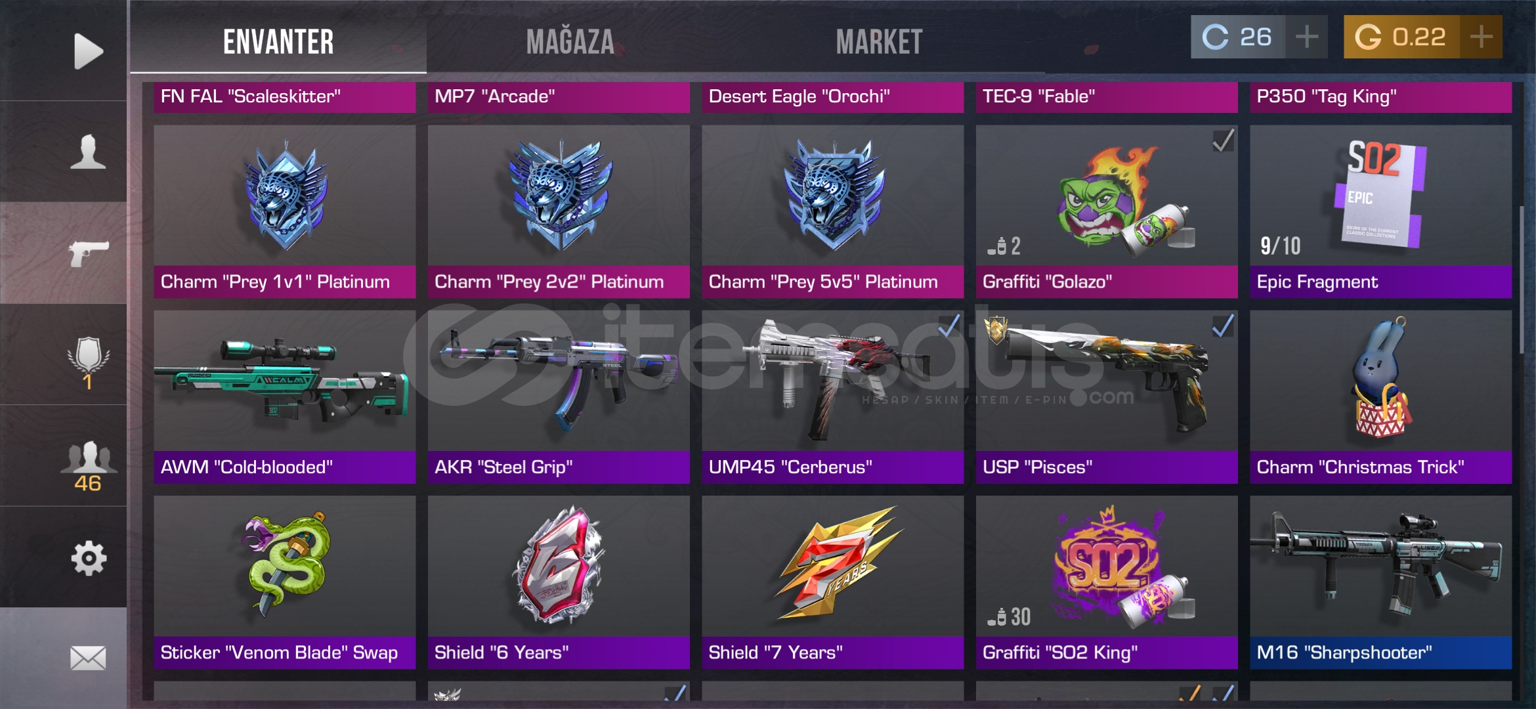Choose the AKR "Steel Grip" item
The image size is (1536, 709).
pyautogui.click(x=559, y=397)
